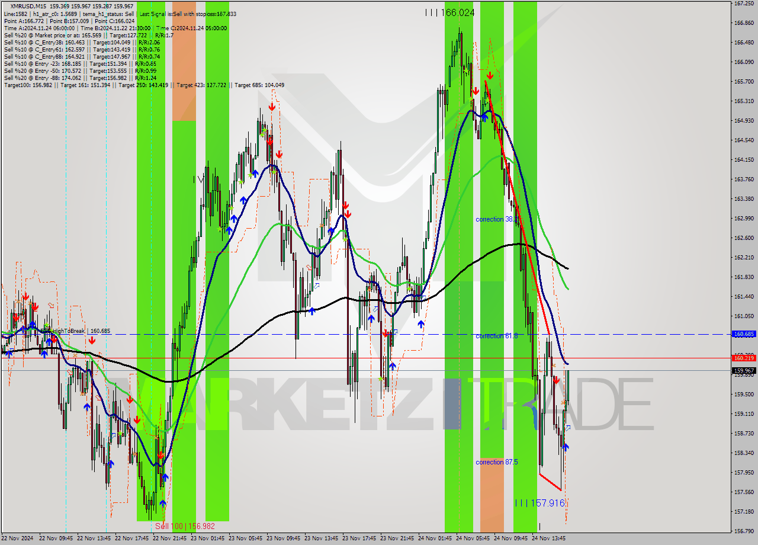Click the '23 Nov 13:45' time label
Image resolution: width=758 pixels, height=545 pixels.
point(322,538)
